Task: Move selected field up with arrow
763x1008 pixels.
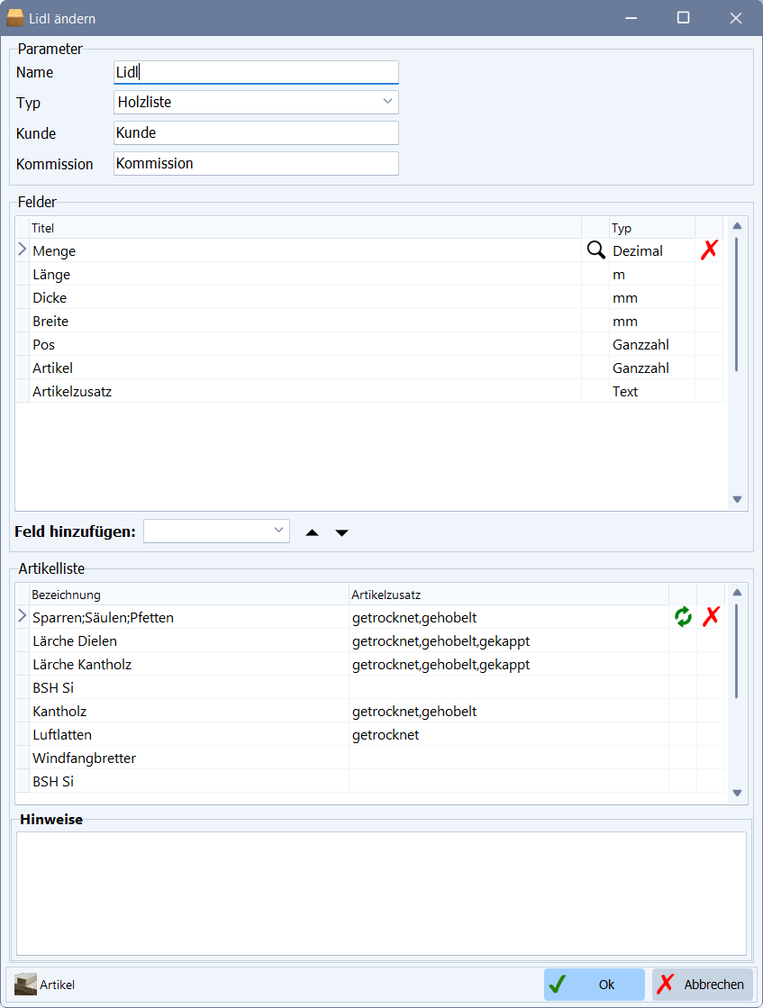Action: (313, 532)
